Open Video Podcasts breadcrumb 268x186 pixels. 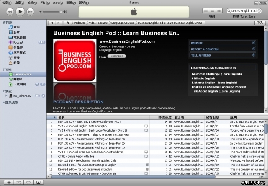coord(98,23)
